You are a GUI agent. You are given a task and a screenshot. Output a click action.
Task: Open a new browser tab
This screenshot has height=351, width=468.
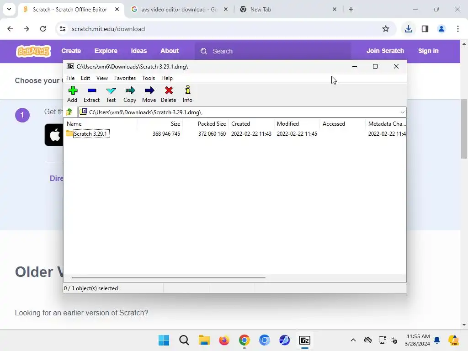pos(351,10)
